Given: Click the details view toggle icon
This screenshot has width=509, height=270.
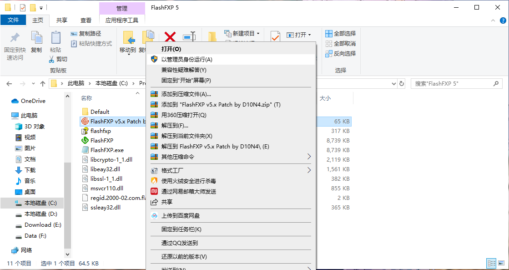Looking at the screenshot, I should 492,263.
